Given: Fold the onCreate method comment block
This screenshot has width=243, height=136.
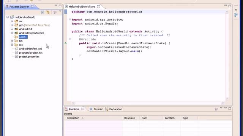Looking at the screenshot, I should [70, 39].
